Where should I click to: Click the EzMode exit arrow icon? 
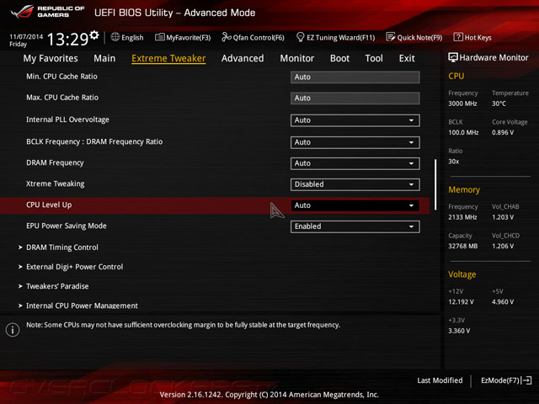tap(526, 380)
